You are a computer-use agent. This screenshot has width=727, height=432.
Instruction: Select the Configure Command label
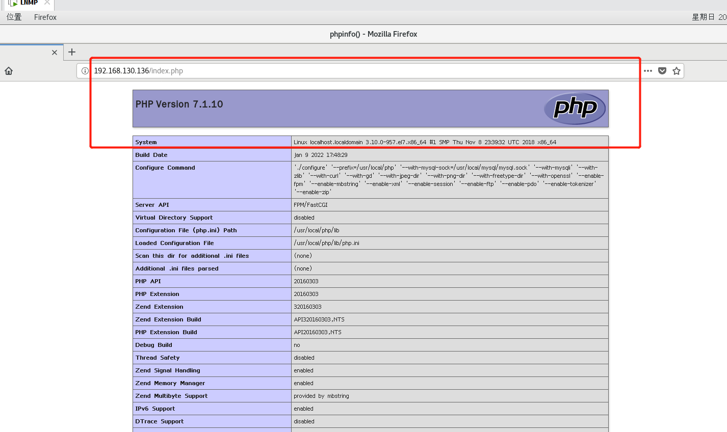[165, 168]
